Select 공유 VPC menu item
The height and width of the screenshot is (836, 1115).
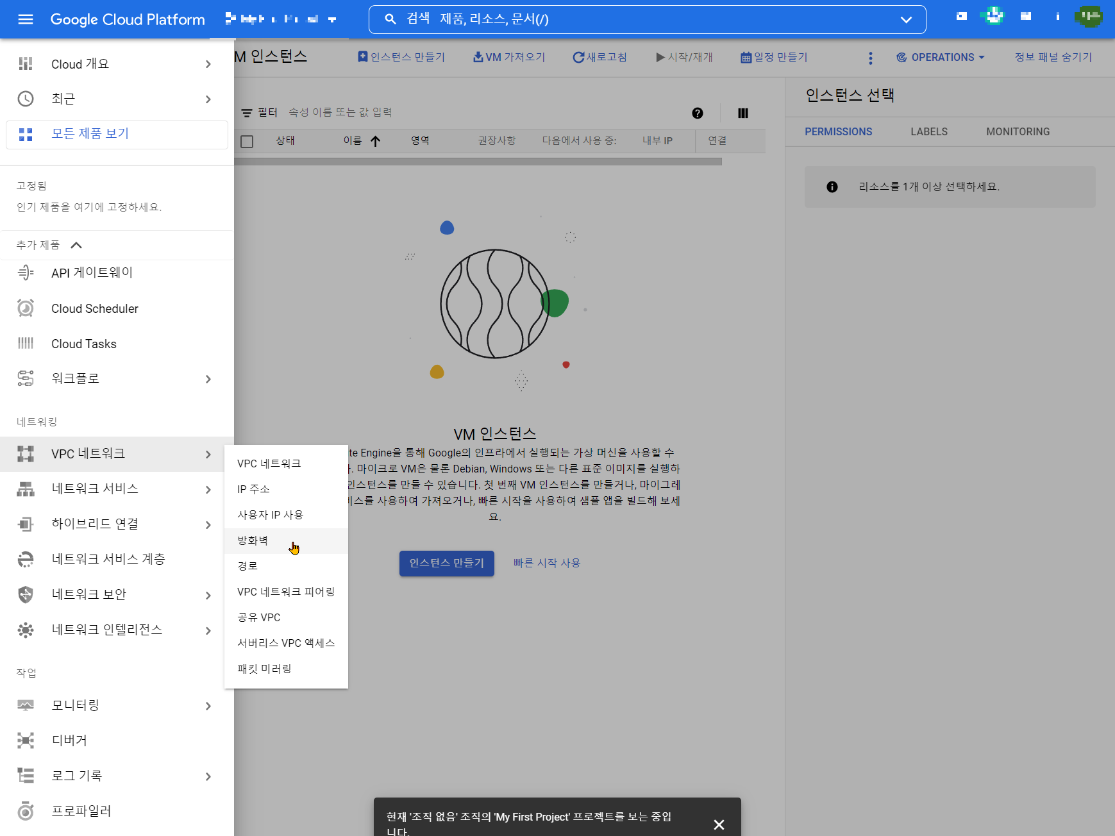[286, 617]
